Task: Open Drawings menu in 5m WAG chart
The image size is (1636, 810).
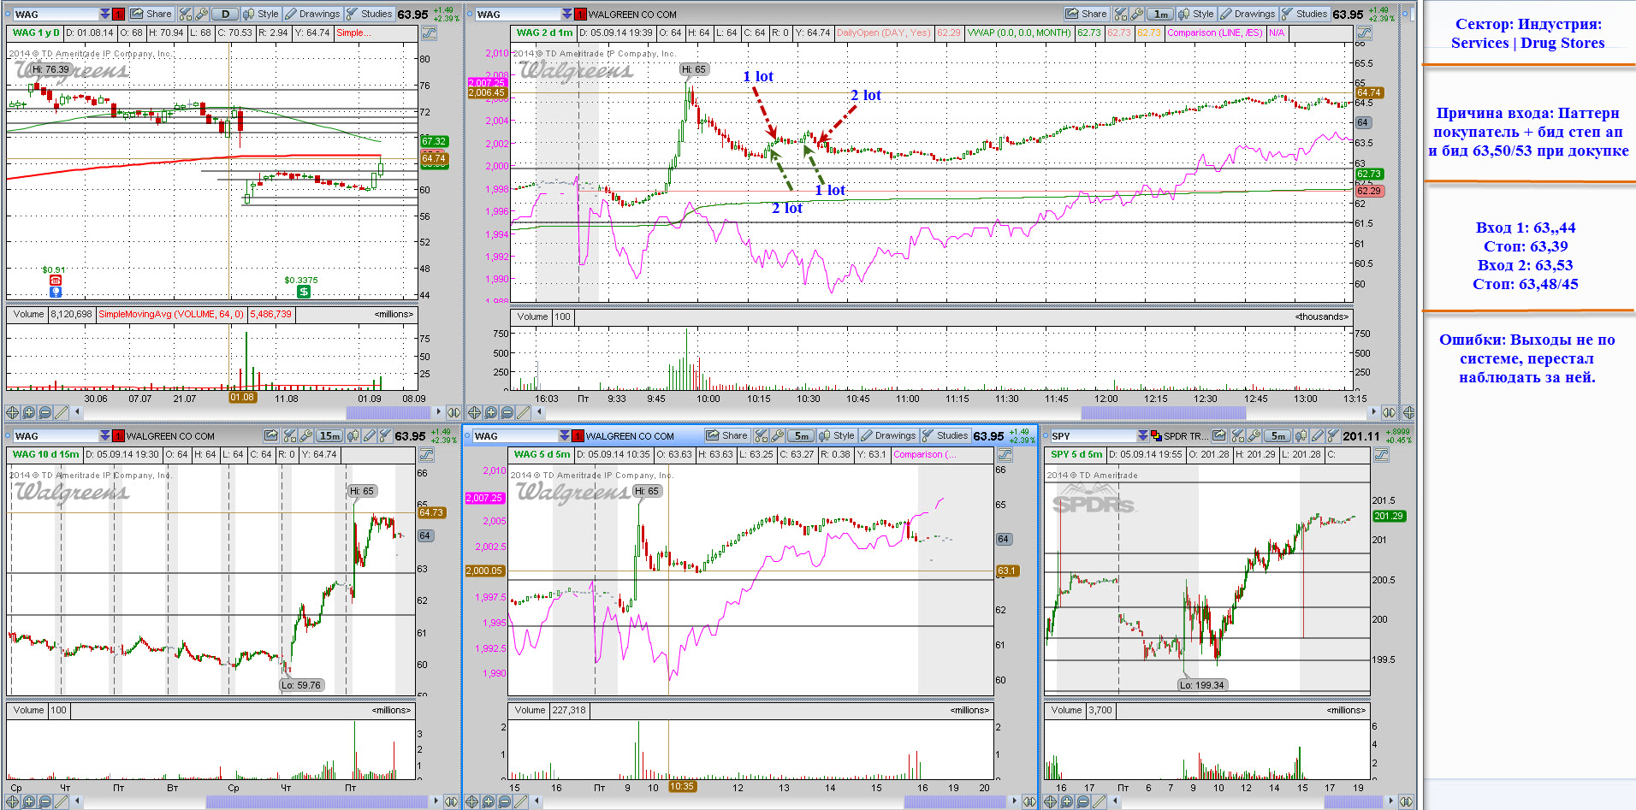Action: click(x=888, y=435)
